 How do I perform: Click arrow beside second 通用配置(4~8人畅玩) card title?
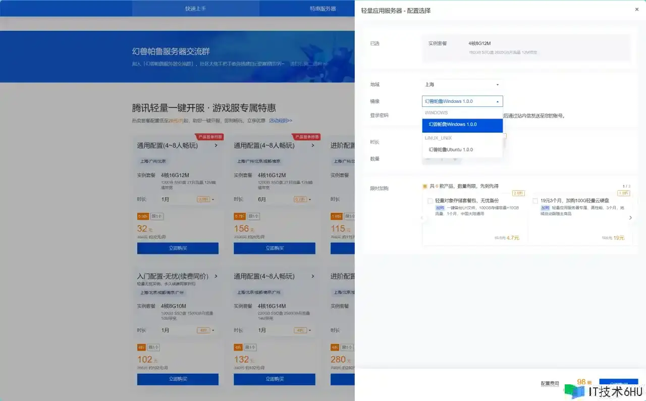coord(313,145)
